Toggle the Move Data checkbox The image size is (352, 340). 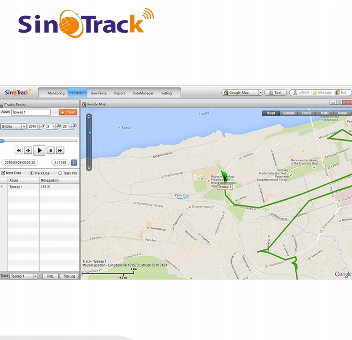pyautogui.click(x=3, y=173)
